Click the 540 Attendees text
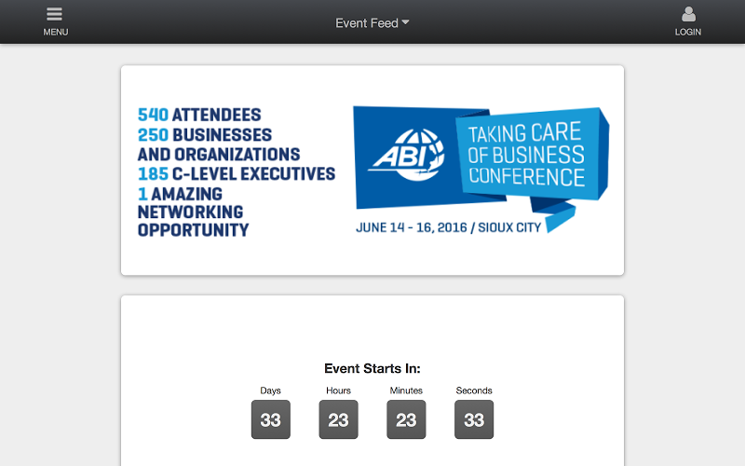 pyautogui.click(x=199, y=115)
